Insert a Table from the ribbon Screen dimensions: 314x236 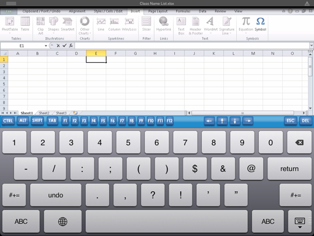25,24
